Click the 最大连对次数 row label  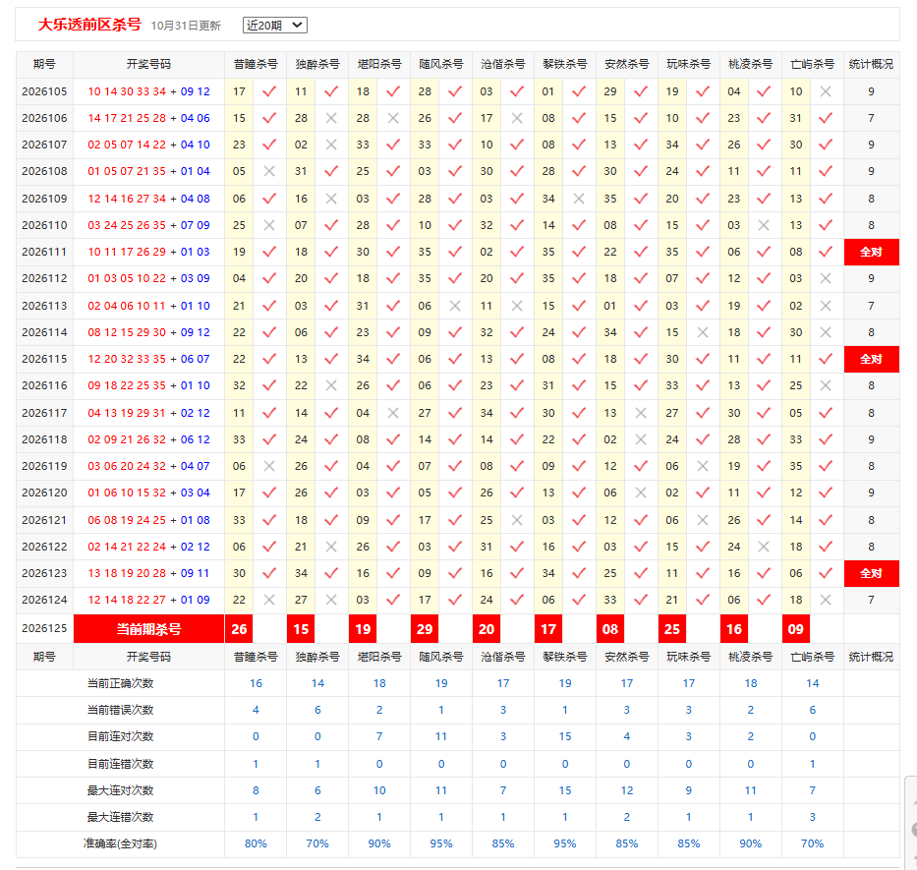(121, 790)
